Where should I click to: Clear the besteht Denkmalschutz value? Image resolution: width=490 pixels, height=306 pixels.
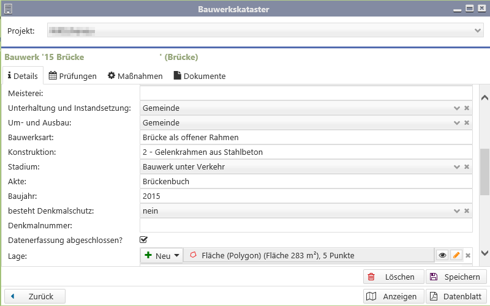click(467, 211)
